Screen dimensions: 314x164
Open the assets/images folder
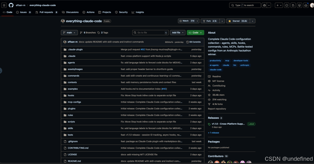tap(75, 69)
